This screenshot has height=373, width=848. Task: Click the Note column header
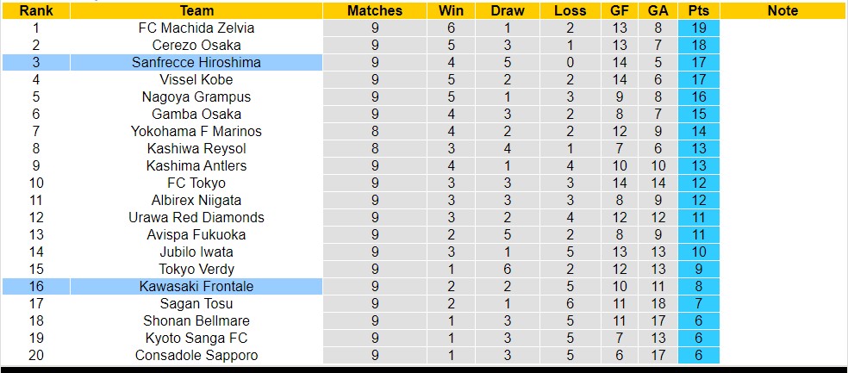[782, 11]
